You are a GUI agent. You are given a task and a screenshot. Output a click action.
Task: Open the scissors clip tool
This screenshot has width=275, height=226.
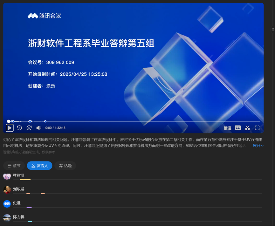click(x=247, y=128)
